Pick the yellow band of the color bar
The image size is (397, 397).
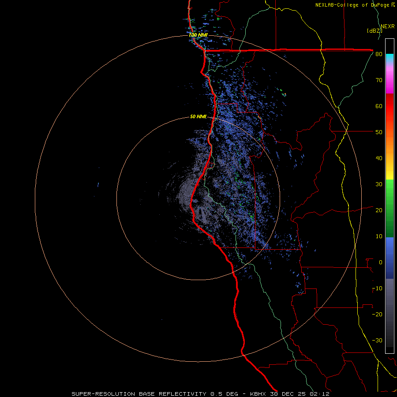[390, 174]
